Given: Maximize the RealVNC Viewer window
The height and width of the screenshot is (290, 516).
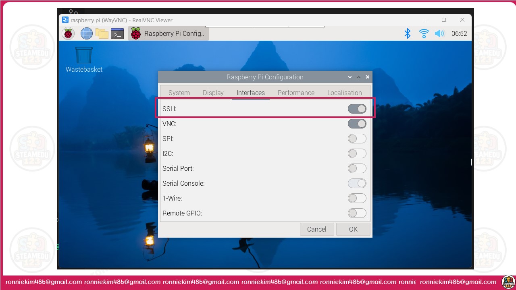Looking at the screenshot, I should pyautogui.click(x=444, y=20).
